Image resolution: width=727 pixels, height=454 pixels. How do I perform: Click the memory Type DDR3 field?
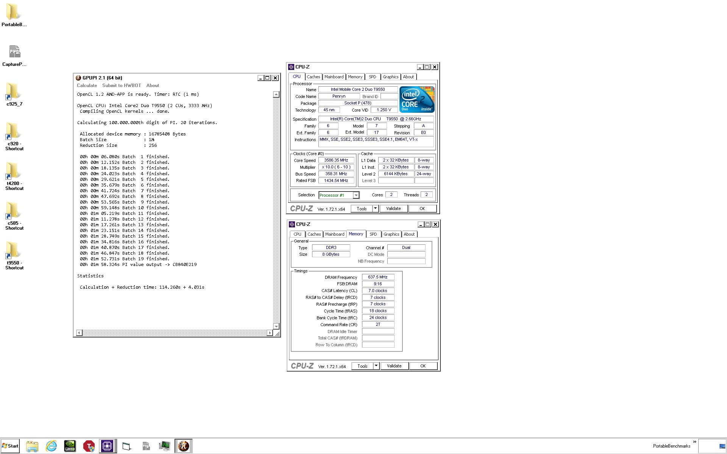pos(331,248)
